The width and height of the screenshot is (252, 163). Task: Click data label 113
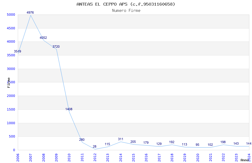[184, 144]
